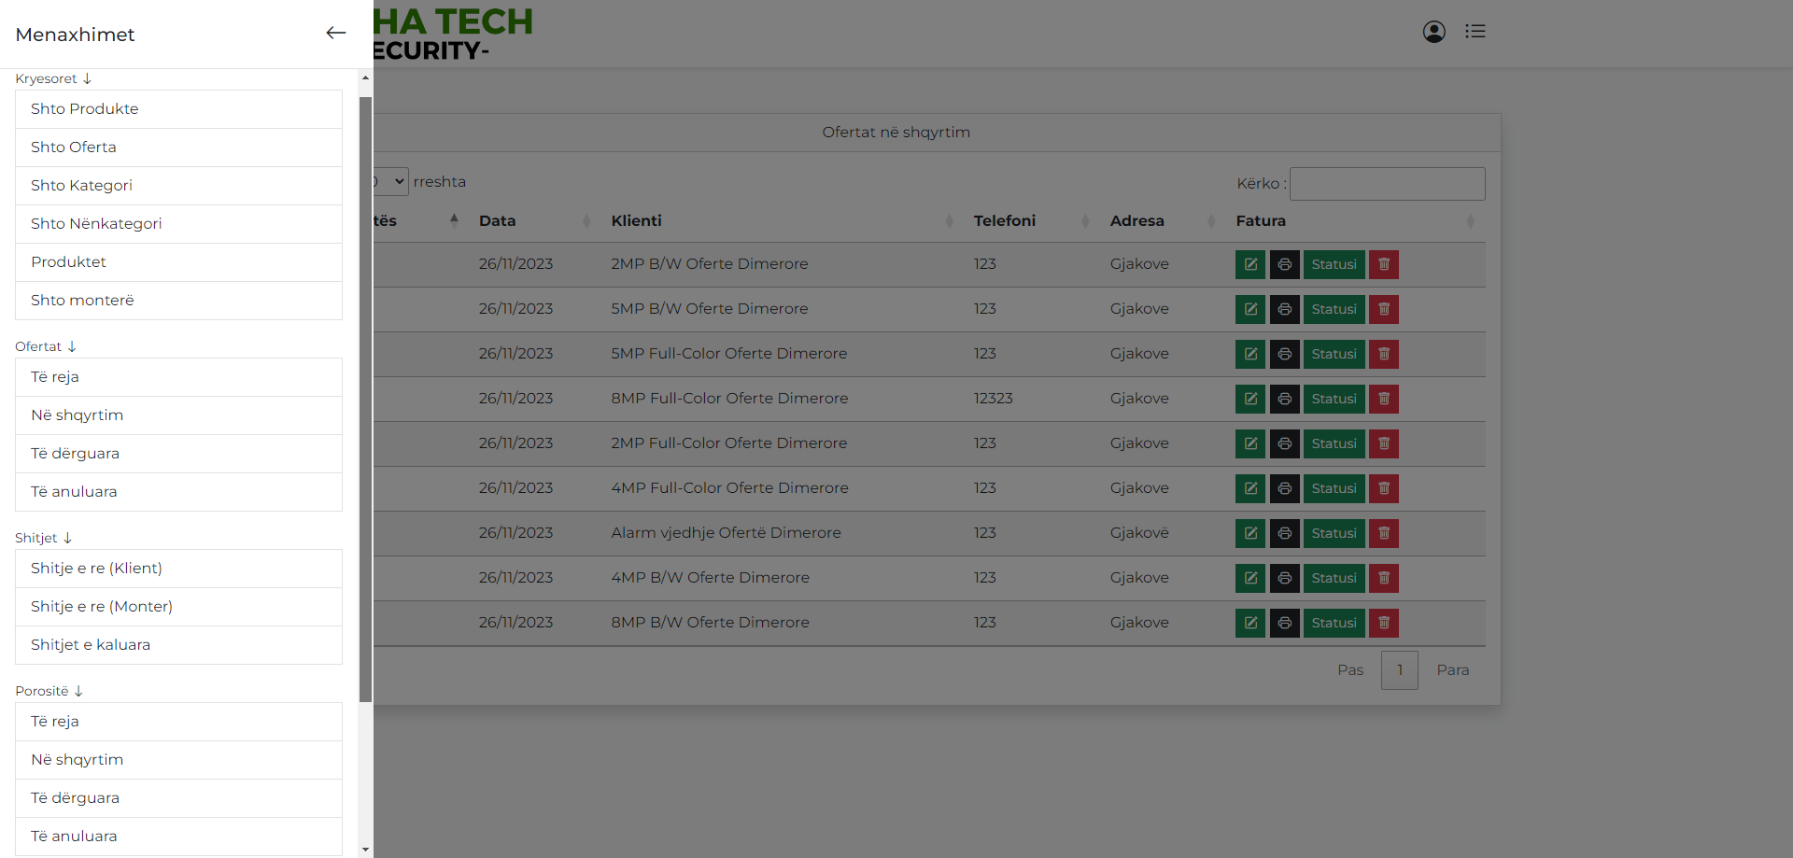The height and width of the screenshot is (858, 1793).
Task: Edit the 4MP Full-Color Oferte Dimerore offer
Action: [x=1249, y=488]
